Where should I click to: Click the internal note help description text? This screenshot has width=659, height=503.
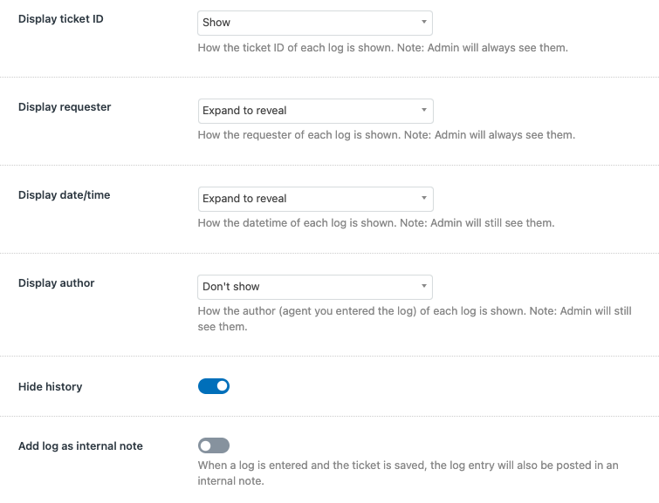click(408, 472)
